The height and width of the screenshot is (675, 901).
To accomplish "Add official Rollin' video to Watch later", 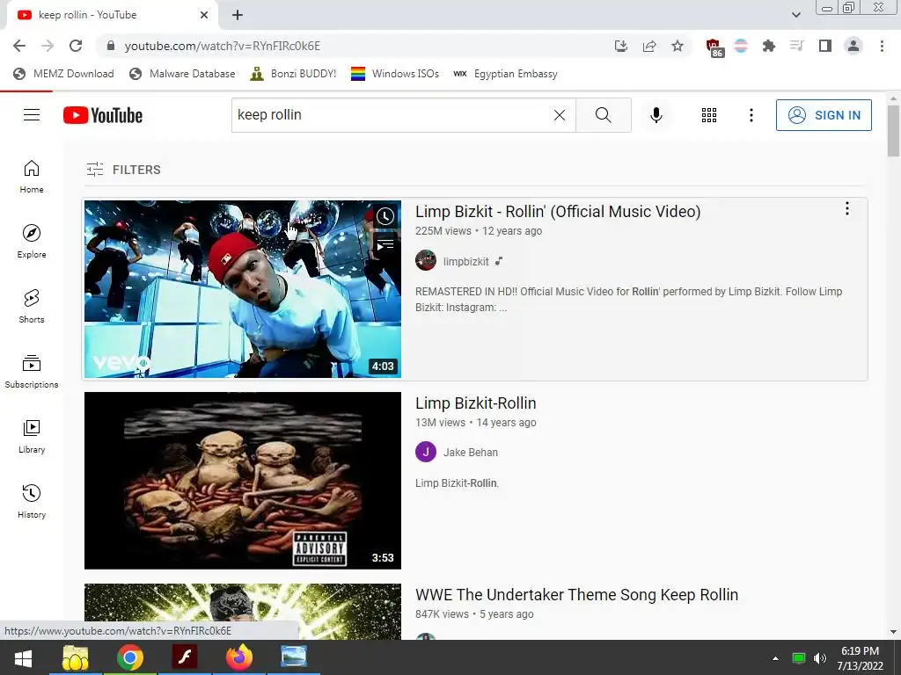I will coord(385,216).
